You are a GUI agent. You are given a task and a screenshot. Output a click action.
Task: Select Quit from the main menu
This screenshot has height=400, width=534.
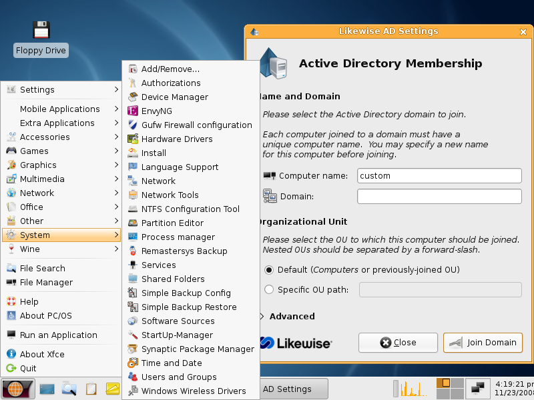pyautogui.click(x=61, y=369)
